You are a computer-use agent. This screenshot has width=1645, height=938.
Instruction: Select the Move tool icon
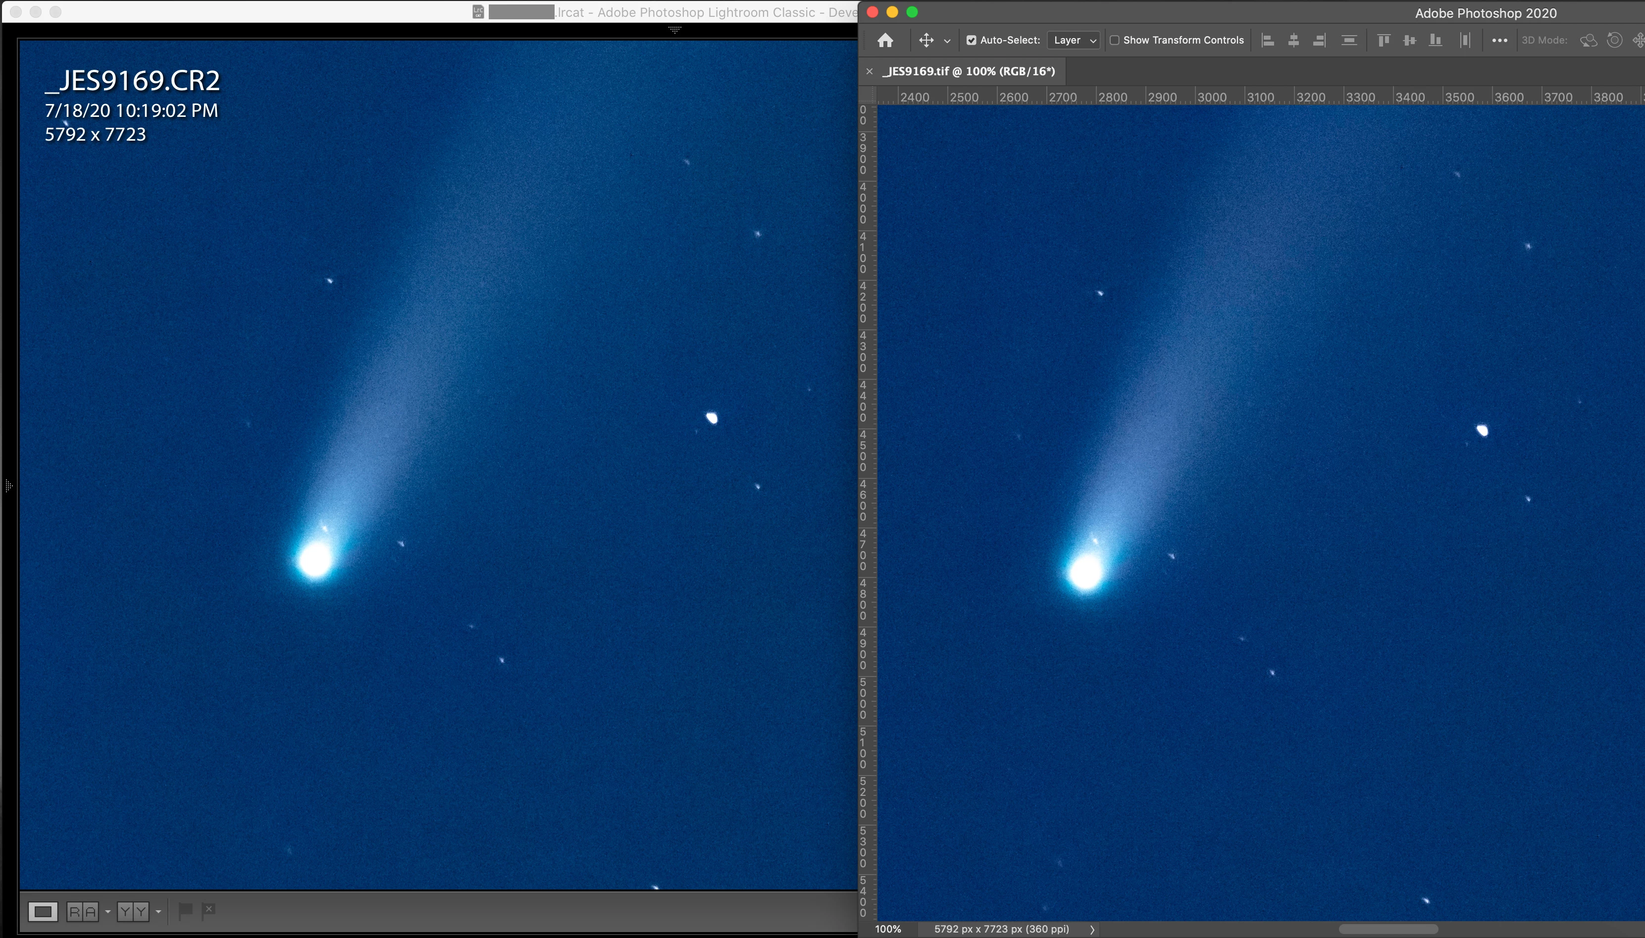click(x=925, y=41)
